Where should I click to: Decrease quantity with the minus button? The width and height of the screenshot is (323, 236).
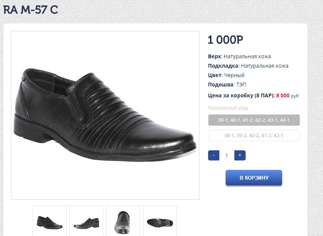[213, 156]
